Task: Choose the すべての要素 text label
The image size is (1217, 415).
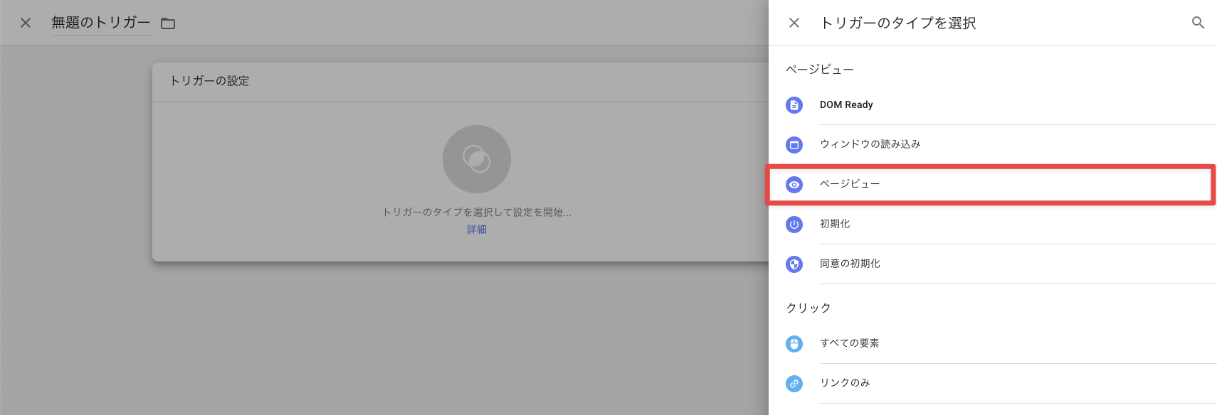Action: (x=849, y=343)
